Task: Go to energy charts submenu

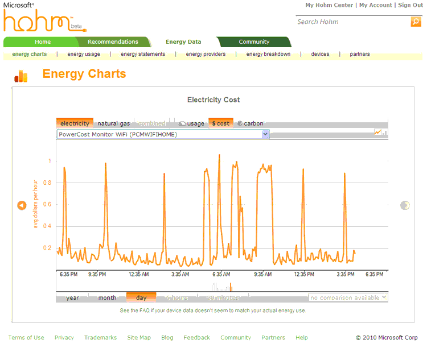Action: (x=30, y=54)
